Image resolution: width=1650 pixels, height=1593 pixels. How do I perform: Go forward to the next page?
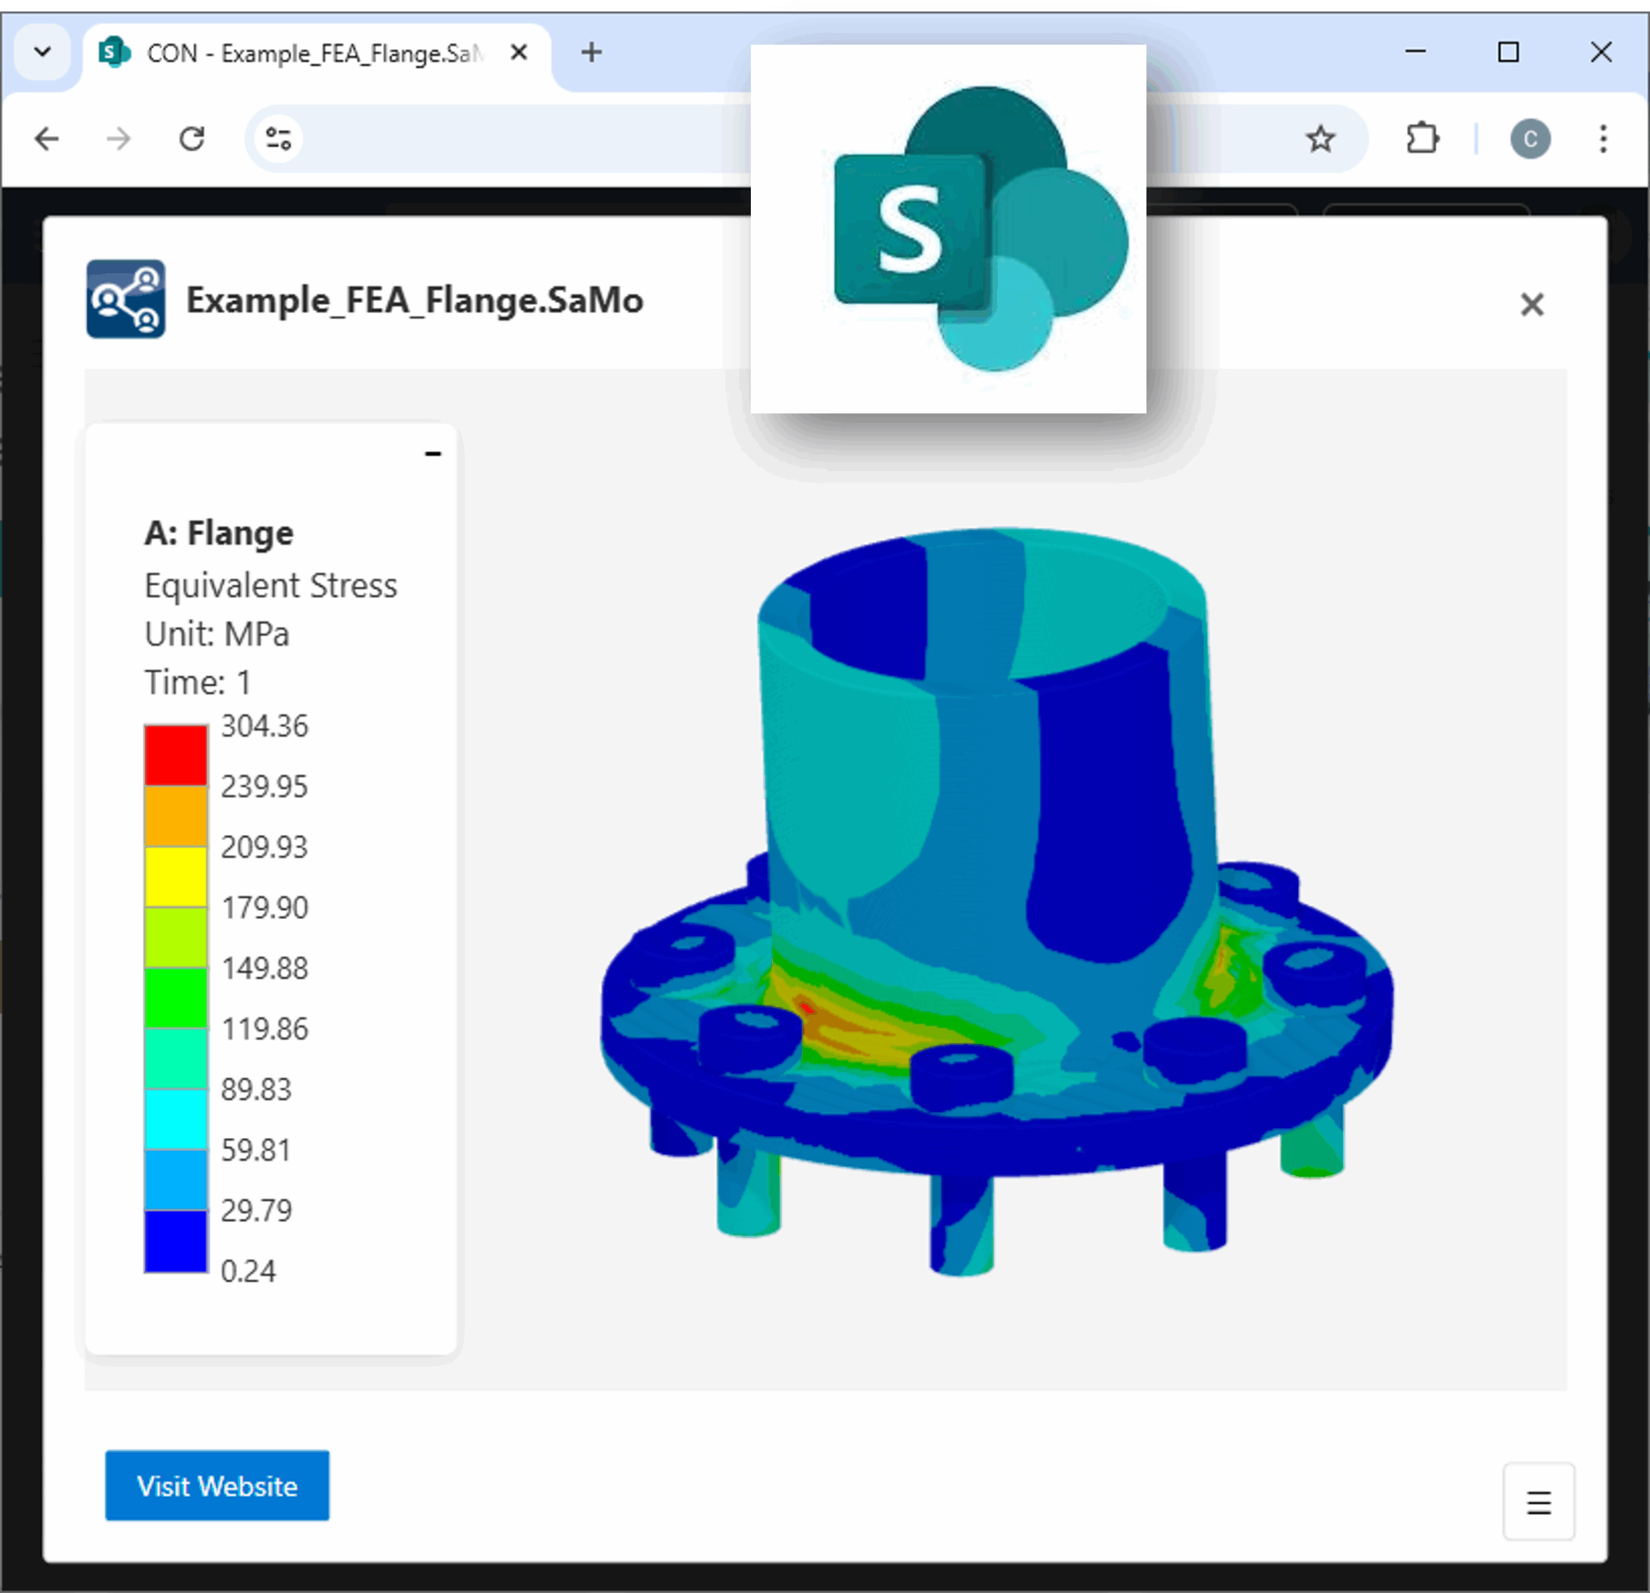[x=119, y=139]
